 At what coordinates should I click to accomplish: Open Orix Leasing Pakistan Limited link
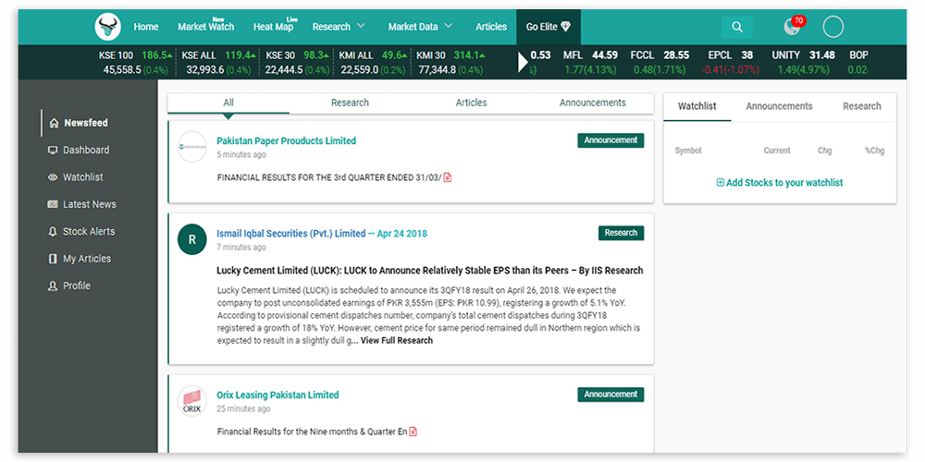coord(277,395)
